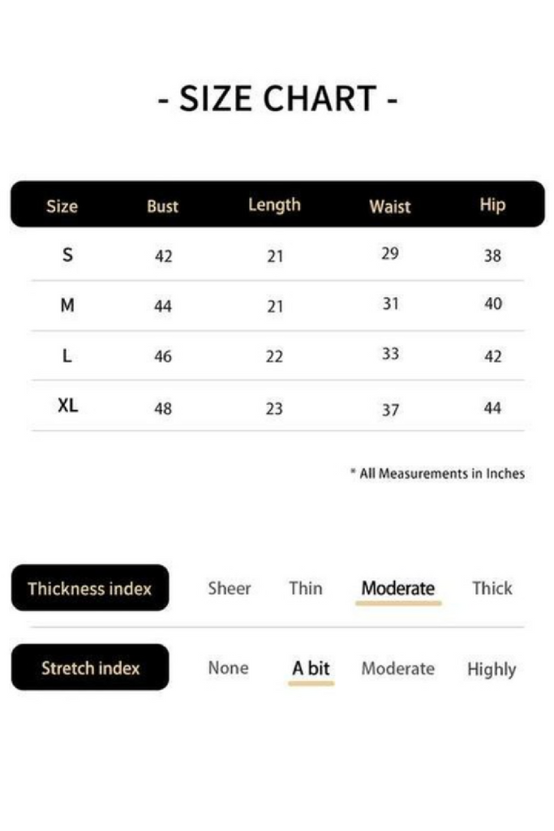Select the Sheer thickness option

point(230,588)
